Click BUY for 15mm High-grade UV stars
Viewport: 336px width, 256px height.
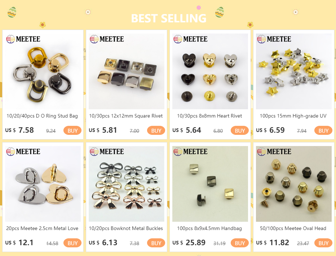(x=323, y=131)
